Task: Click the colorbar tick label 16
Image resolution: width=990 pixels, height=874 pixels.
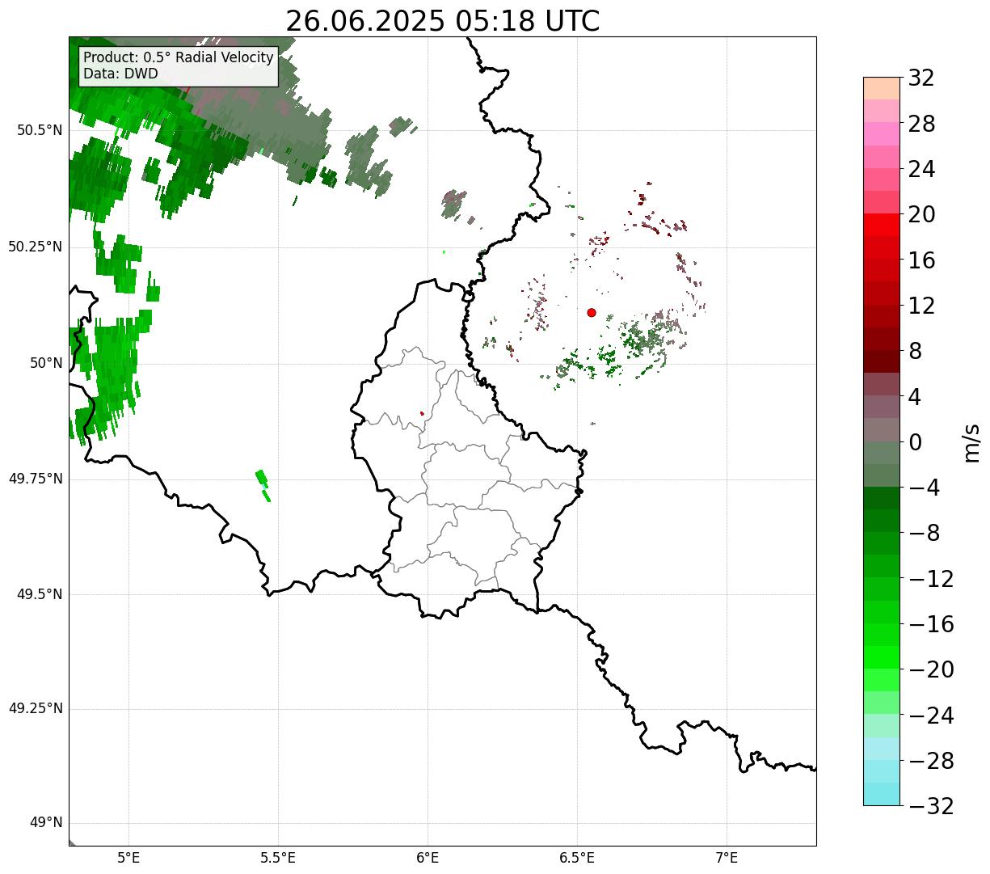Action: [921, 260]
